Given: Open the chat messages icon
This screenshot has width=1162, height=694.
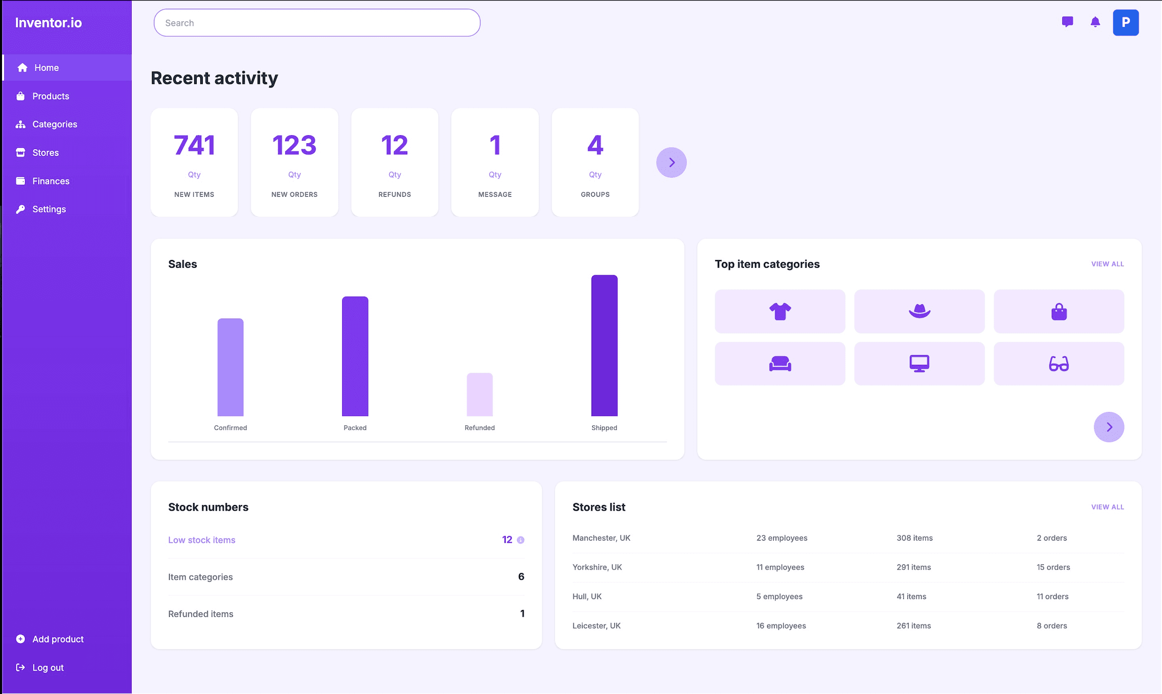Looking at the screenshot, I should [x=1067, y=22].
